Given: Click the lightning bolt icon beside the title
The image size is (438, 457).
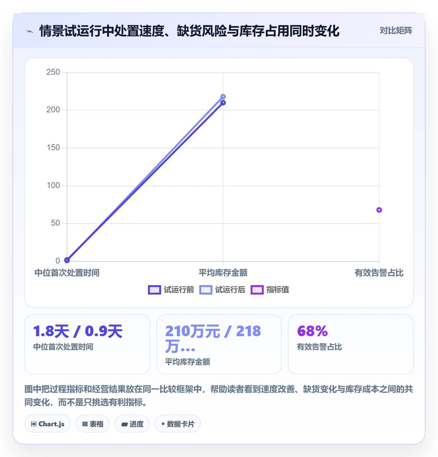Looking at the screenshot, I should coord(30,31).
